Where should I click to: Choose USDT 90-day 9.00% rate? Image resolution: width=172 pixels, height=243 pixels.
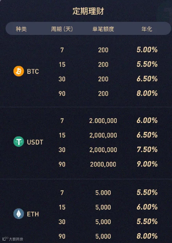(147, 164)
